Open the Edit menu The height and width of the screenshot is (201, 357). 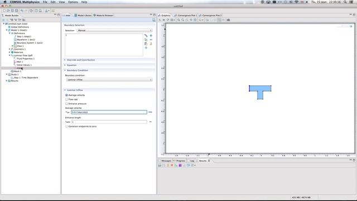53,2
